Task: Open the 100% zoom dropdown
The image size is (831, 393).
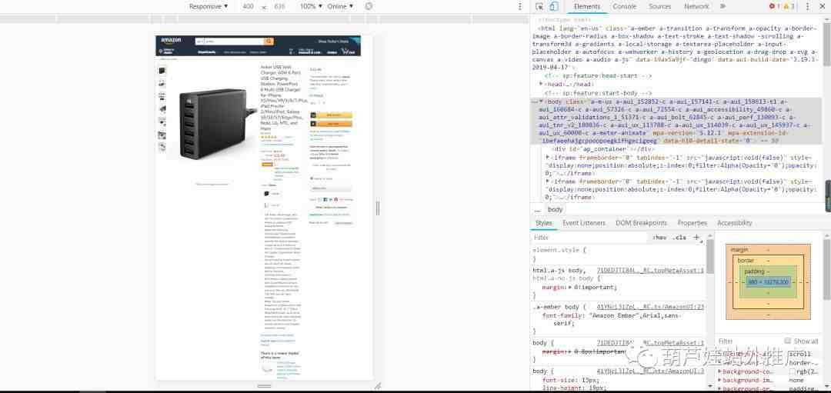Action: tap(311, 6)
